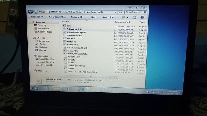207x116 pixels.
Task: Select the adb file icon
Action: click(x=64, y=26)
